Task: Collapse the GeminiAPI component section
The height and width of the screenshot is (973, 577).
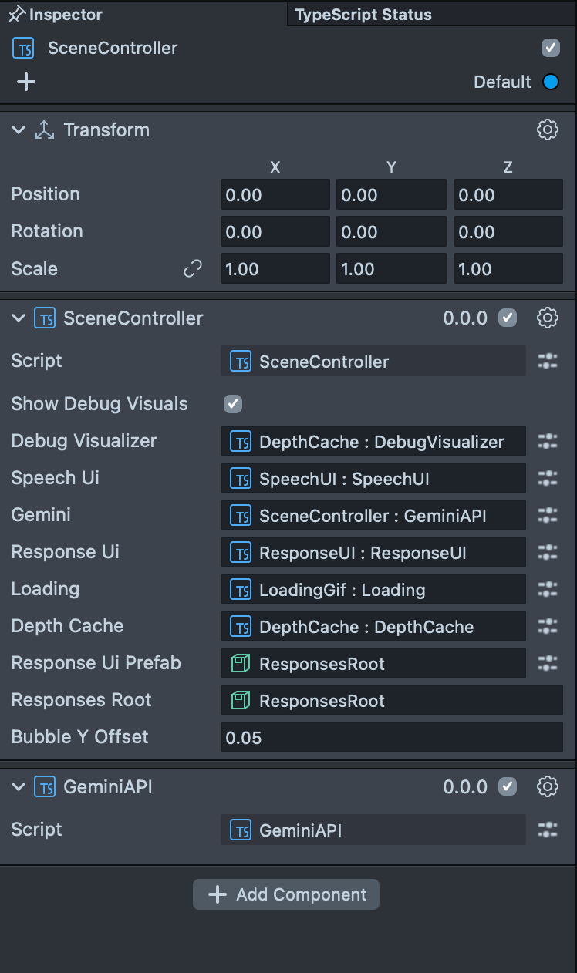Action: pyautogui.click(x=19, y=787)
